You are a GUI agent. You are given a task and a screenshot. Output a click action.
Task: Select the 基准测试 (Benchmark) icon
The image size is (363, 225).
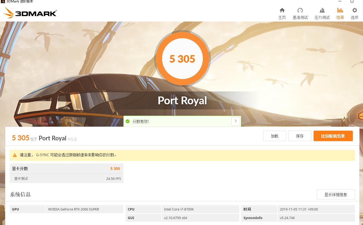(x=300, y=13)
